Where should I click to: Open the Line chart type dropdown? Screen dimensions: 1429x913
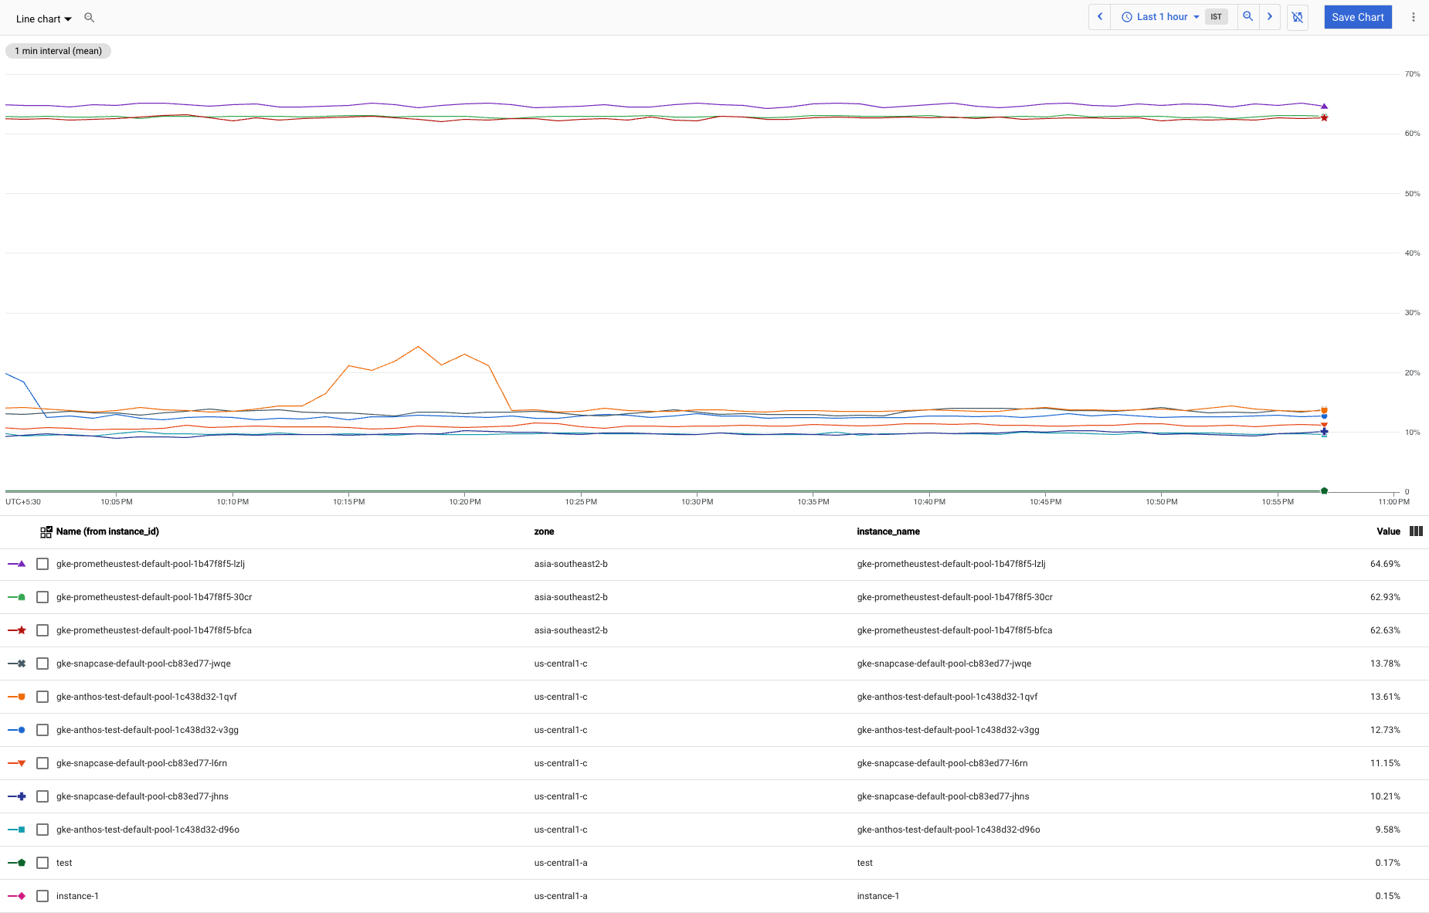point(43,19)
